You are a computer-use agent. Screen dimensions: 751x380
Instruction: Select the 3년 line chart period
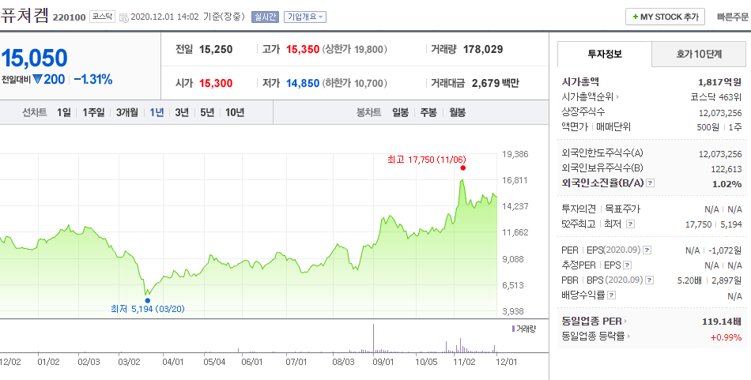[x=182, y=112]
